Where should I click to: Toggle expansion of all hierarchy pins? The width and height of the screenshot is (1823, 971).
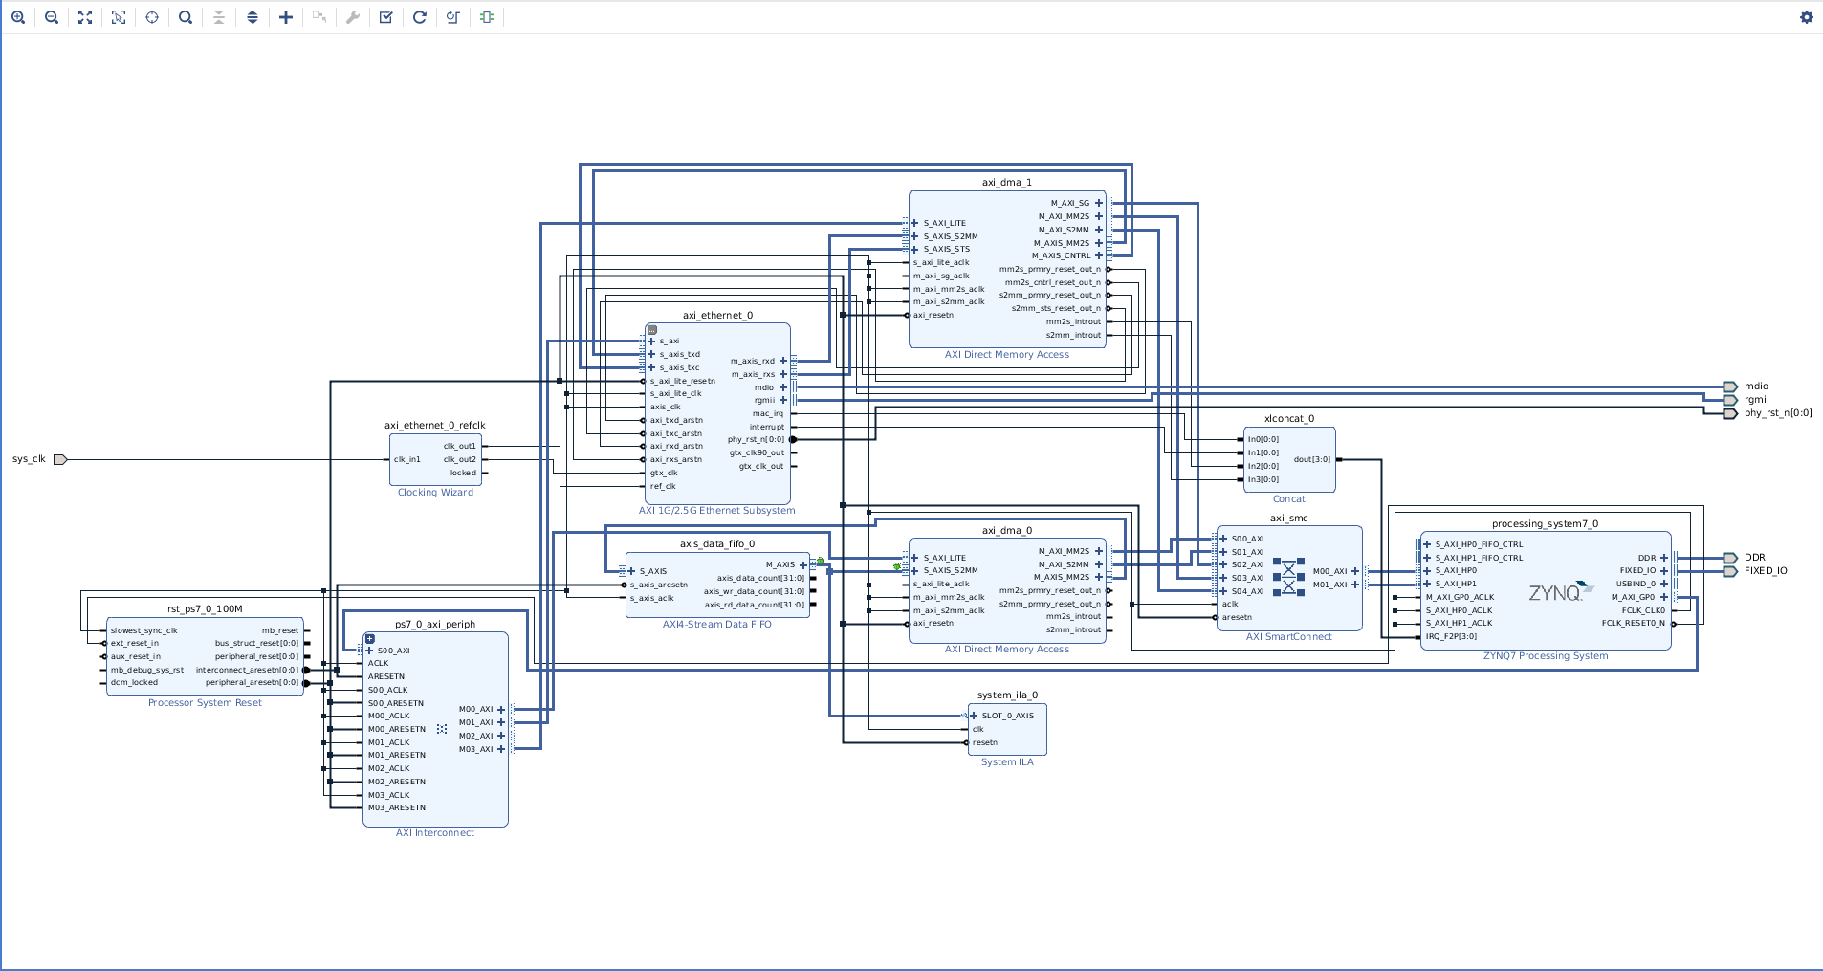(253, 16)
